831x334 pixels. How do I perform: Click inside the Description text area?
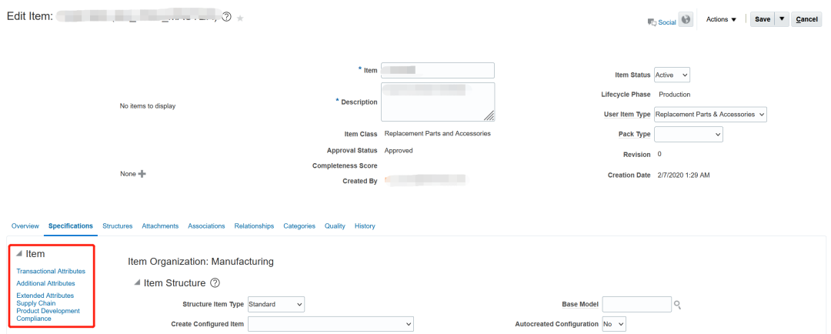438,102
